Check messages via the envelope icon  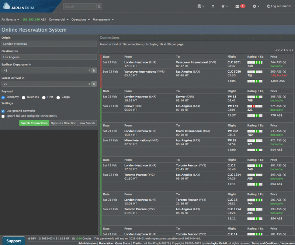click(238, 6)
